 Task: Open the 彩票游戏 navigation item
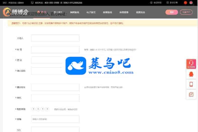pyautogui.click(x=108, y=12)
